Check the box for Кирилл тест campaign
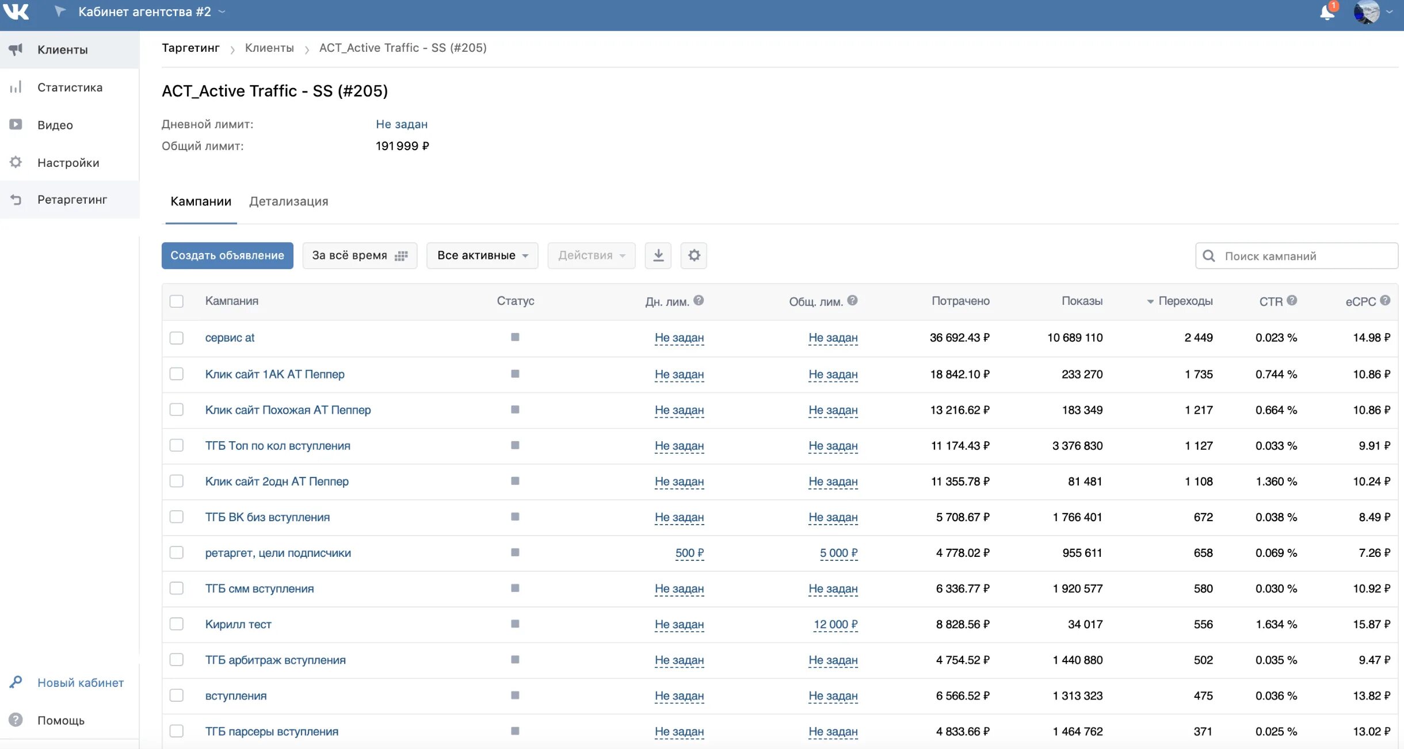This screenshot has width=1404, height=749. point(177,624)
